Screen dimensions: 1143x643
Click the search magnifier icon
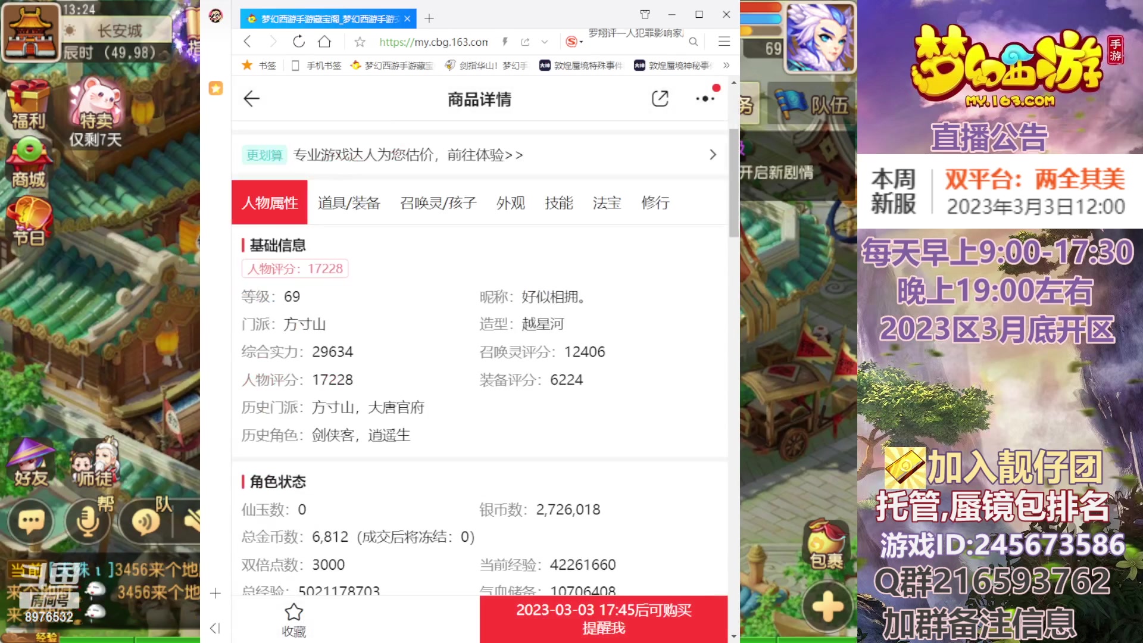coord(694,42)
